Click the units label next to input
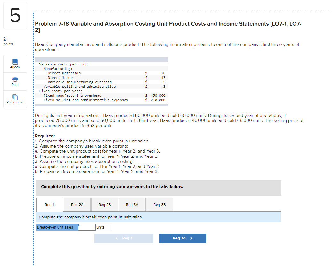The image size is (332, 266). [102, 227]
